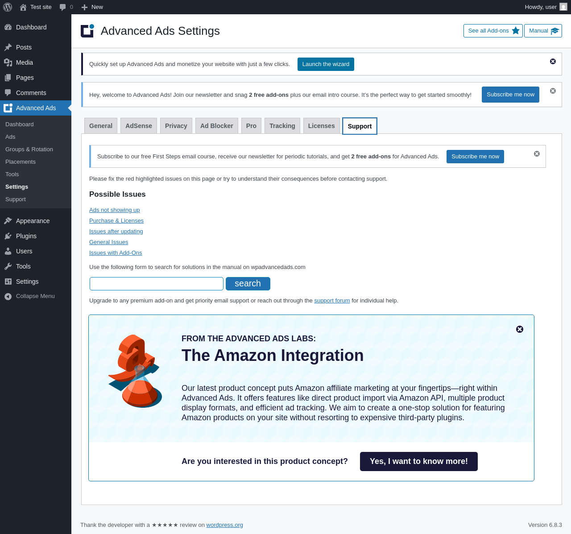
Task: Click the Settings sliders icon in sidebar
Action: click(8, 281)
